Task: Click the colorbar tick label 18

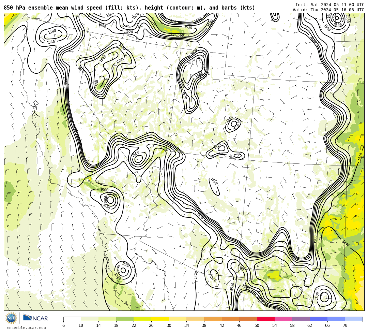Action: click(116, 326)
